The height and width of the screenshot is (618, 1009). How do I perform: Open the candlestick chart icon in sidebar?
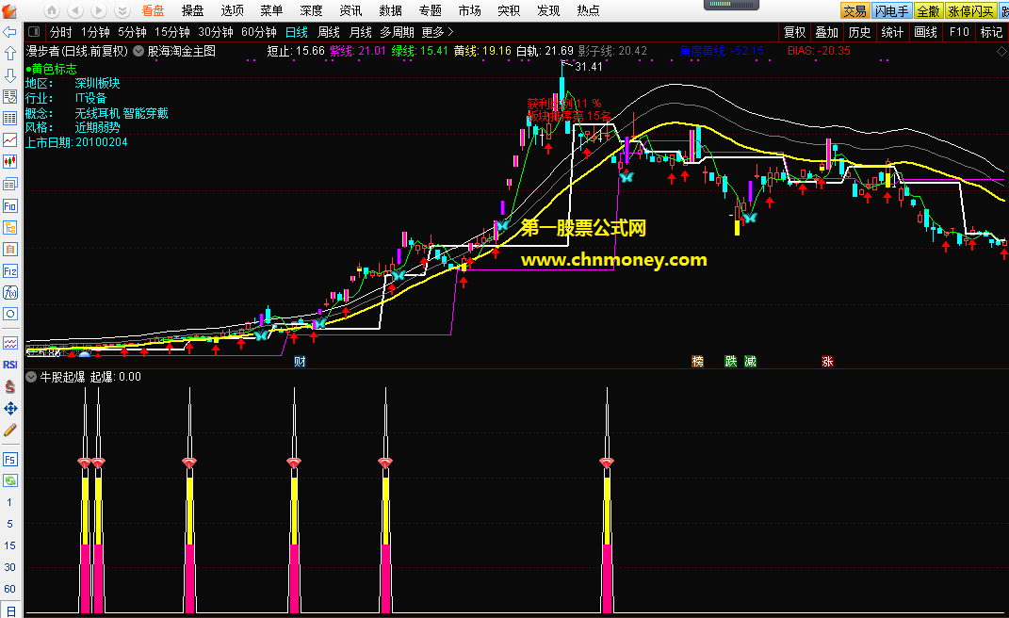9,162
